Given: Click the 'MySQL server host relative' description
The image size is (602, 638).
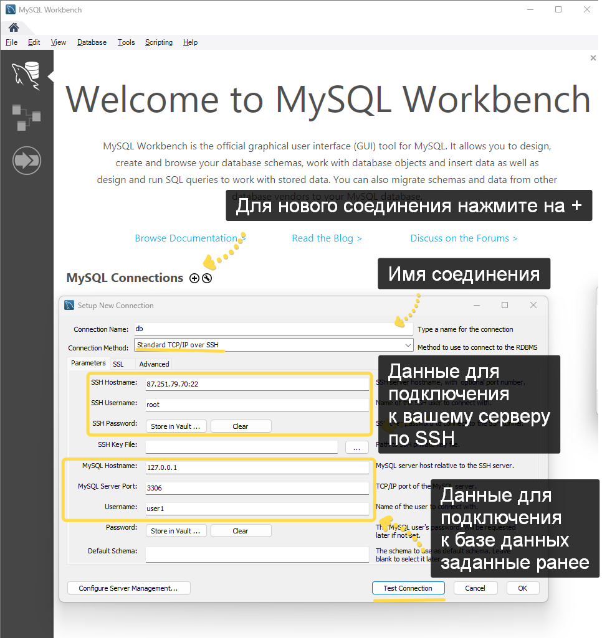Looking at the screenshot, I should click(x=445, y=466).
